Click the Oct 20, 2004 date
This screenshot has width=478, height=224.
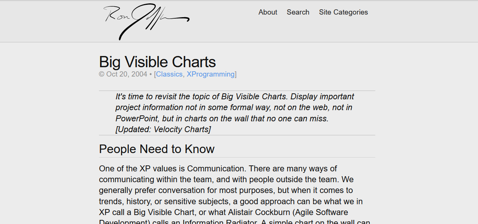point(127,74)
